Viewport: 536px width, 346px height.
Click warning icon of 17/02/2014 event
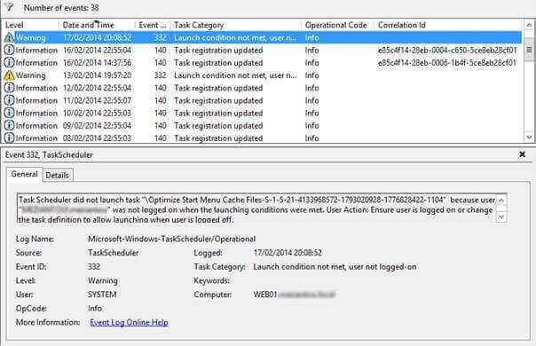(x=9, y=37)
